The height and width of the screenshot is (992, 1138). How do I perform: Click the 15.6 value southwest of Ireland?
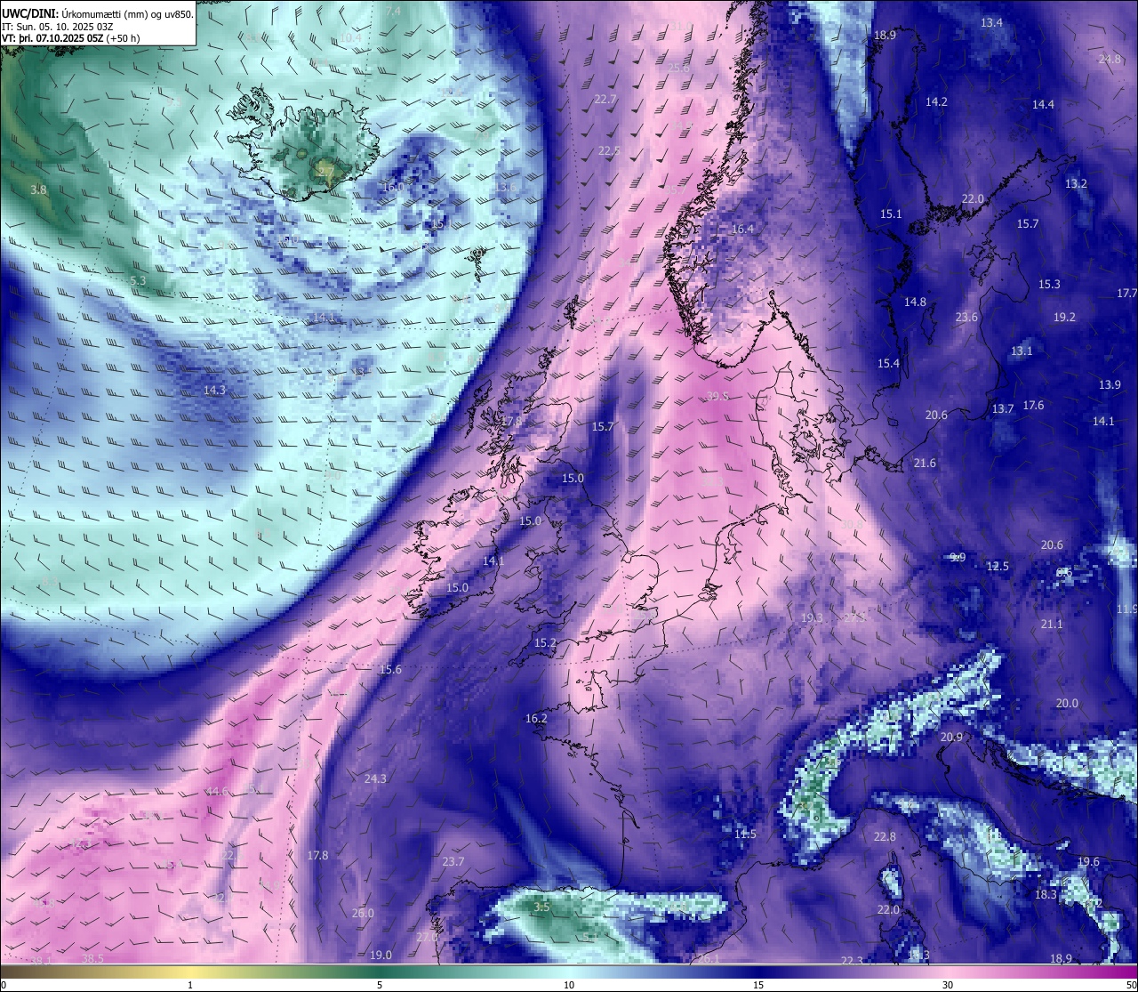tap(390, 669)
